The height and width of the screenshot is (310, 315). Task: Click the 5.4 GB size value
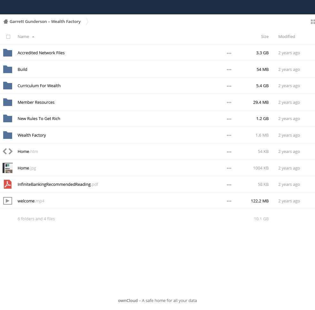[262, 86]
